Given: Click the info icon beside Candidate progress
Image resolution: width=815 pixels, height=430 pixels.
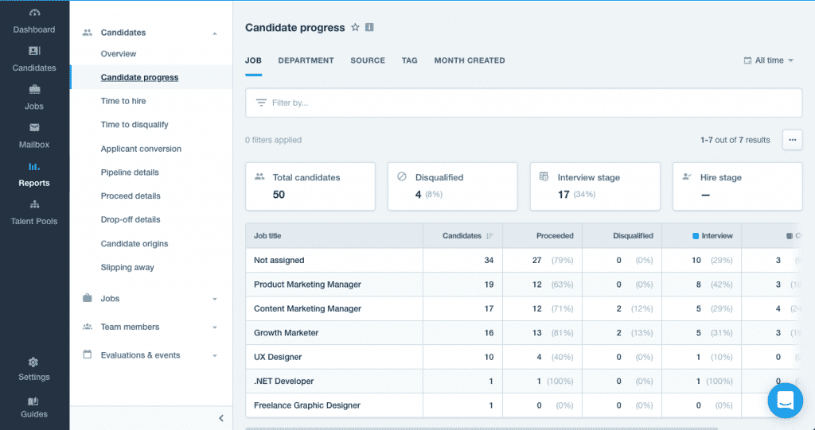Looking at the screenshot, I should pyautogui.click(x=369, y=28).
